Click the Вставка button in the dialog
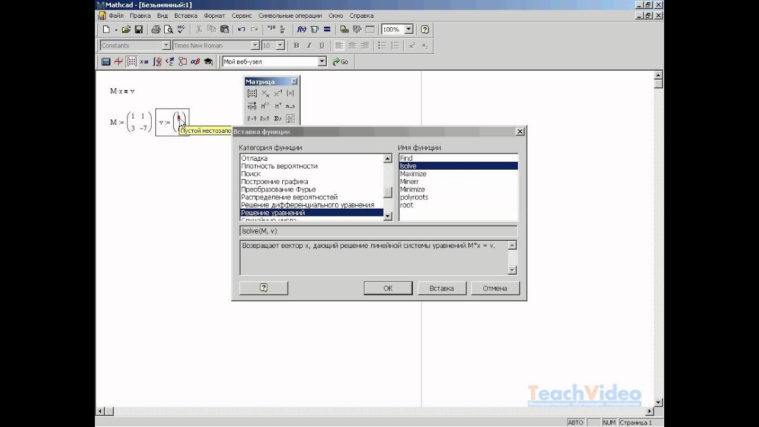 point(441,288)
